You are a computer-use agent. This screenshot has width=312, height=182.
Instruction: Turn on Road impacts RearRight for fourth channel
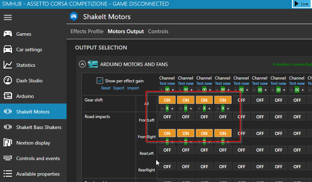[223, 166]
